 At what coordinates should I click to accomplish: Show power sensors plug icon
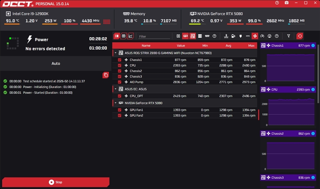click(240, 36)
